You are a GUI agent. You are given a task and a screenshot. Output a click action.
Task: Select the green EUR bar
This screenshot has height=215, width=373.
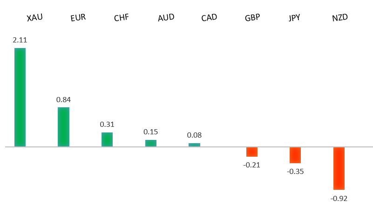63,127
